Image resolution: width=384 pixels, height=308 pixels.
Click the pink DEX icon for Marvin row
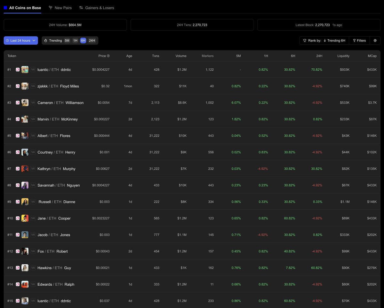(18, 119)
